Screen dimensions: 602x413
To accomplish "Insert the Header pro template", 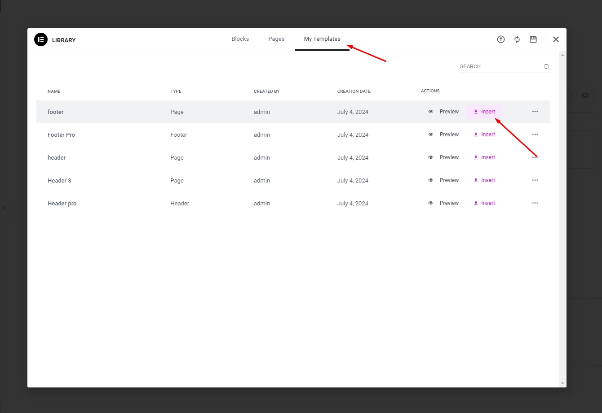I will [x=484, y=203].
